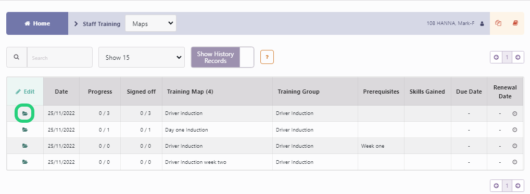Image resolution: width=530 pixels, height=194 pixels.
Task: Click Staff Training breadcrumb link
Action: (x=102, y=24)
